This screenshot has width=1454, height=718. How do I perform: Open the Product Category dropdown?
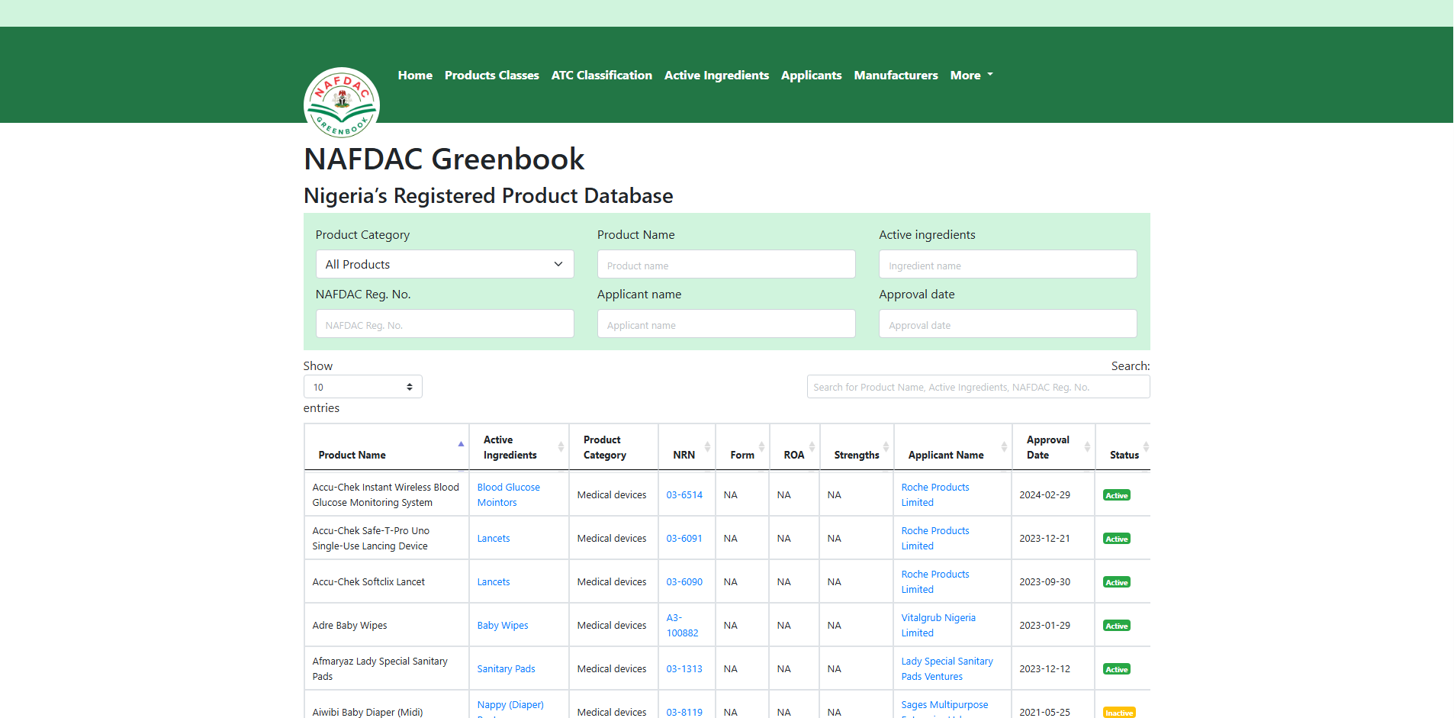click(x=445, y=264)
